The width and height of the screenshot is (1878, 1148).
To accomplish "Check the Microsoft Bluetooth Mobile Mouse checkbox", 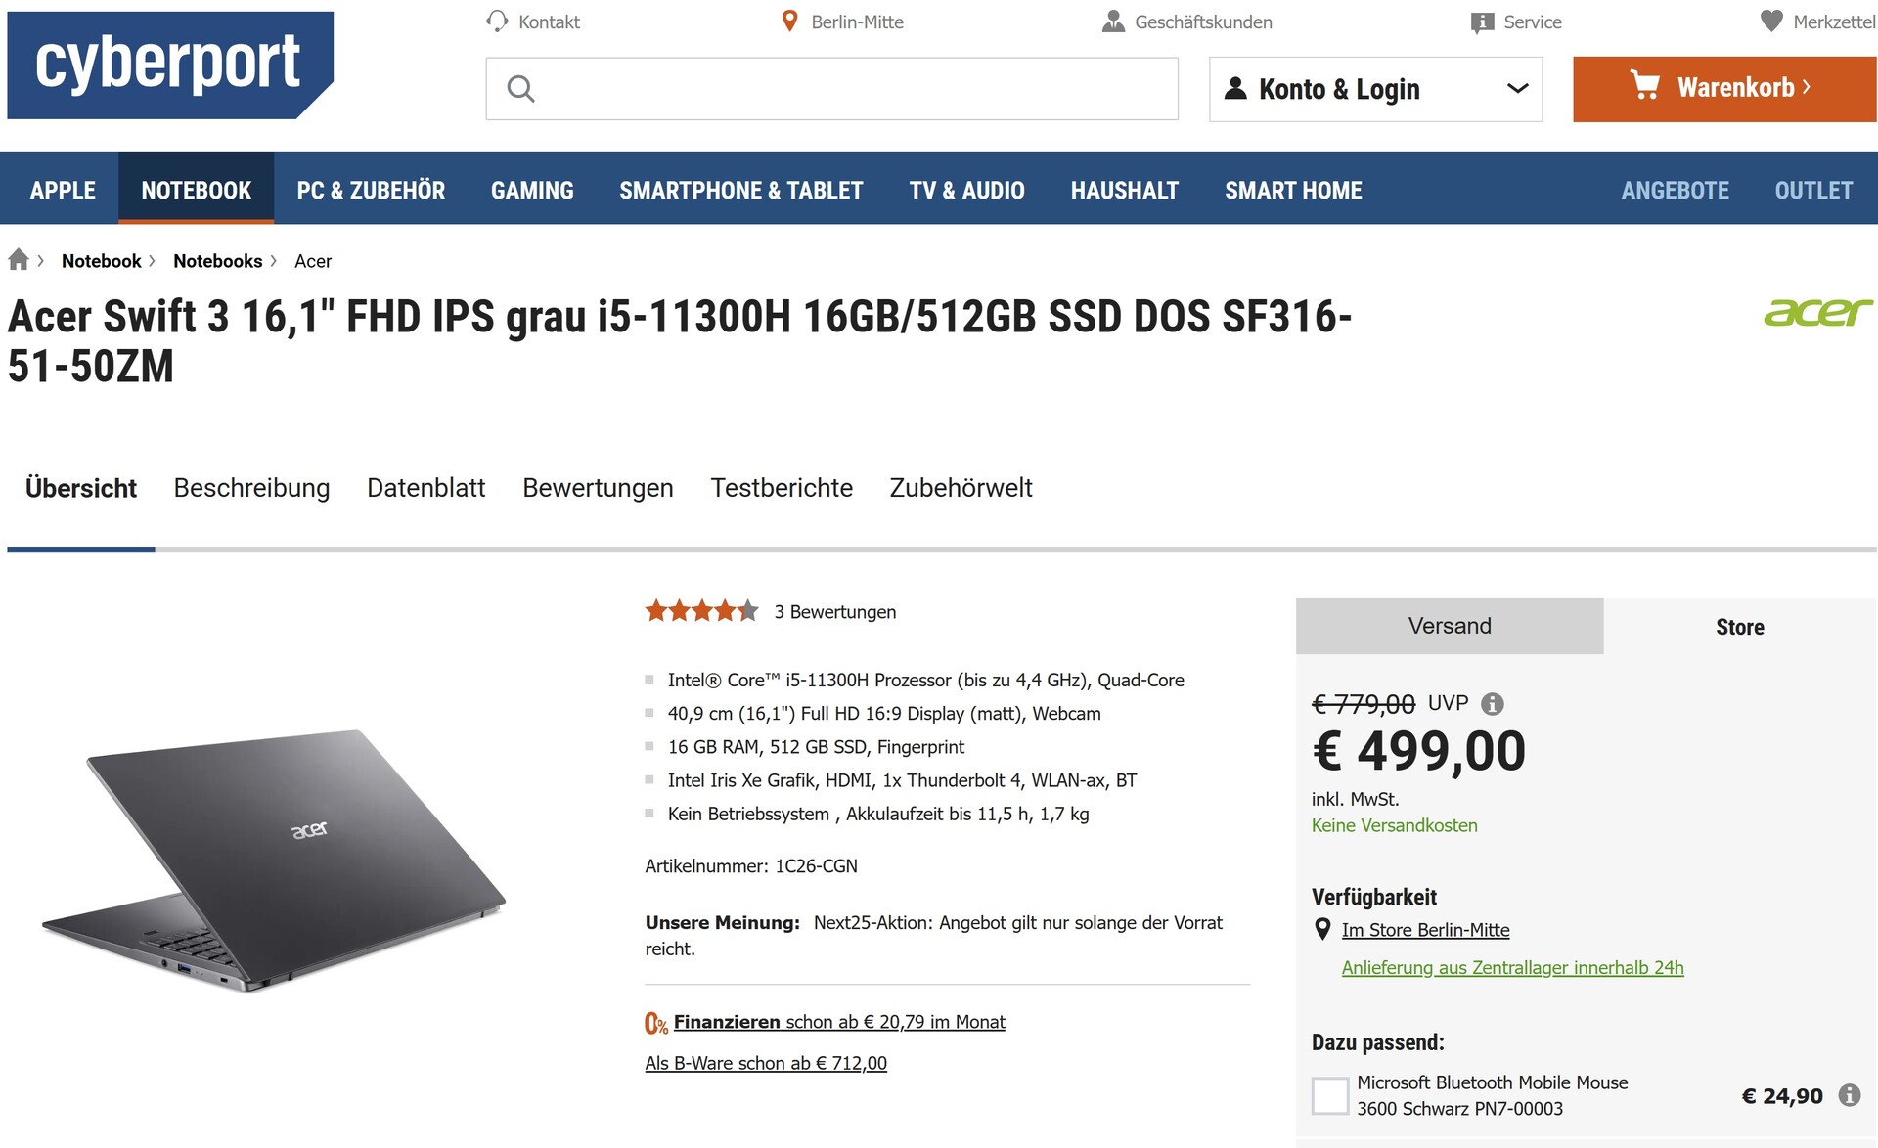I will tap(1329, 1095).
